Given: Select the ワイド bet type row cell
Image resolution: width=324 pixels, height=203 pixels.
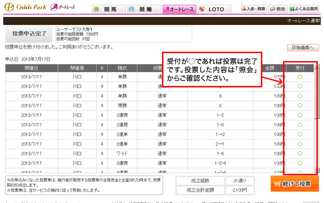Looking at the screenshot, I should [x=122, y=153].
